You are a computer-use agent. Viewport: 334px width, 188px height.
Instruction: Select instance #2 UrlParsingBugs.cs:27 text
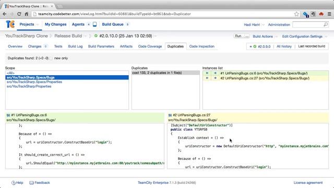pos(265,78)
